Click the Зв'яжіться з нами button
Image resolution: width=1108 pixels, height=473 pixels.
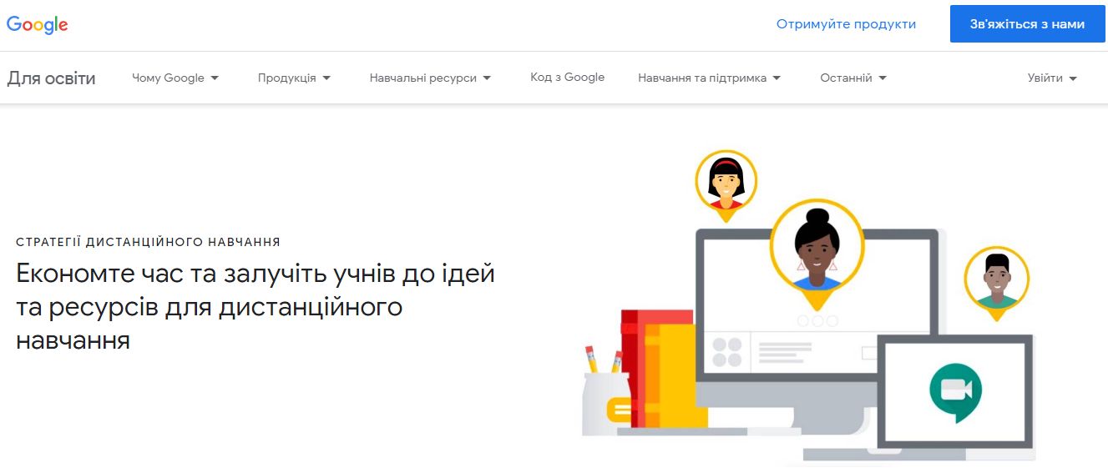click(x=1027, y=24)
